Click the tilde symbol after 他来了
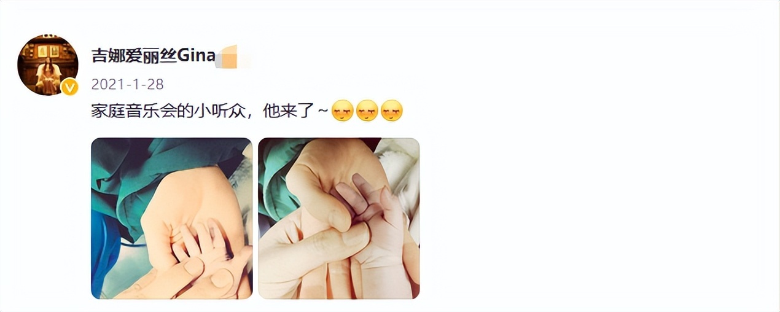Screen dimensions: 780x312 point(322,112)
